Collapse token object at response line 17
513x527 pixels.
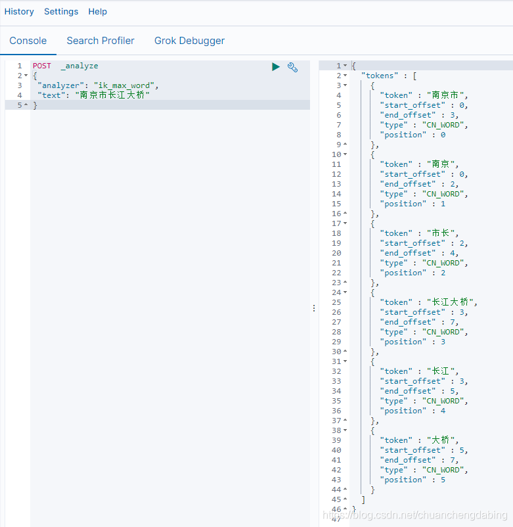point(345,223)
